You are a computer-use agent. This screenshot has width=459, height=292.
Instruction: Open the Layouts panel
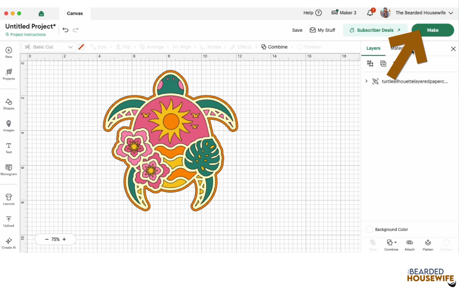click(9, 199)
